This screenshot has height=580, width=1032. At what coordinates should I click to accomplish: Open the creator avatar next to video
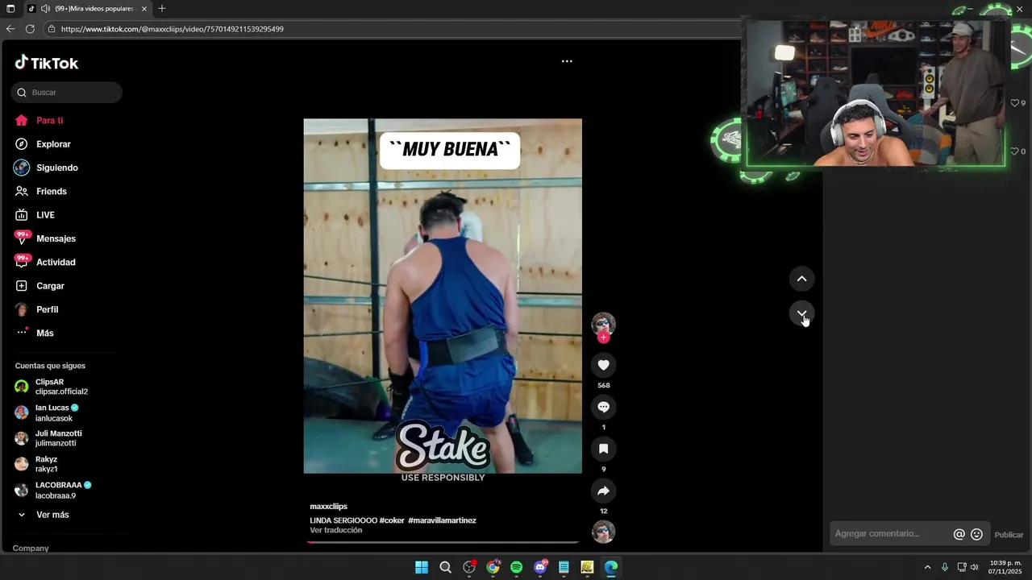point(603,324)
